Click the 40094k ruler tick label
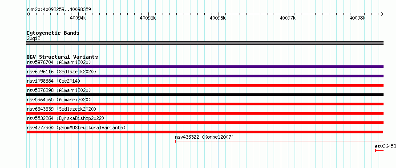The width and height of the screenshot is (396, 168). (x=78, y=18)
